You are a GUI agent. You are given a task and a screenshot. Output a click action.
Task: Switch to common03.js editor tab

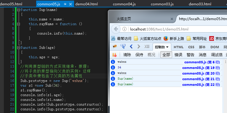(162, 4)
